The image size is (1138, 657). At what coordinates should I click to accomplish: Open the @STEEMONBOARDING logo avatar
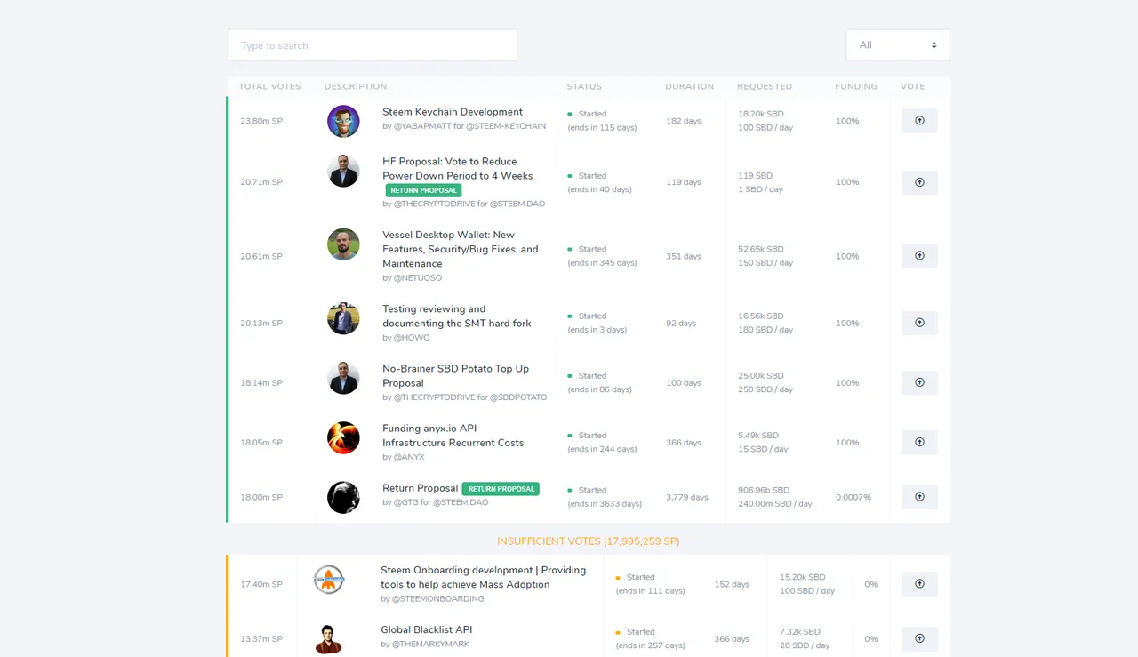[329, 580]
